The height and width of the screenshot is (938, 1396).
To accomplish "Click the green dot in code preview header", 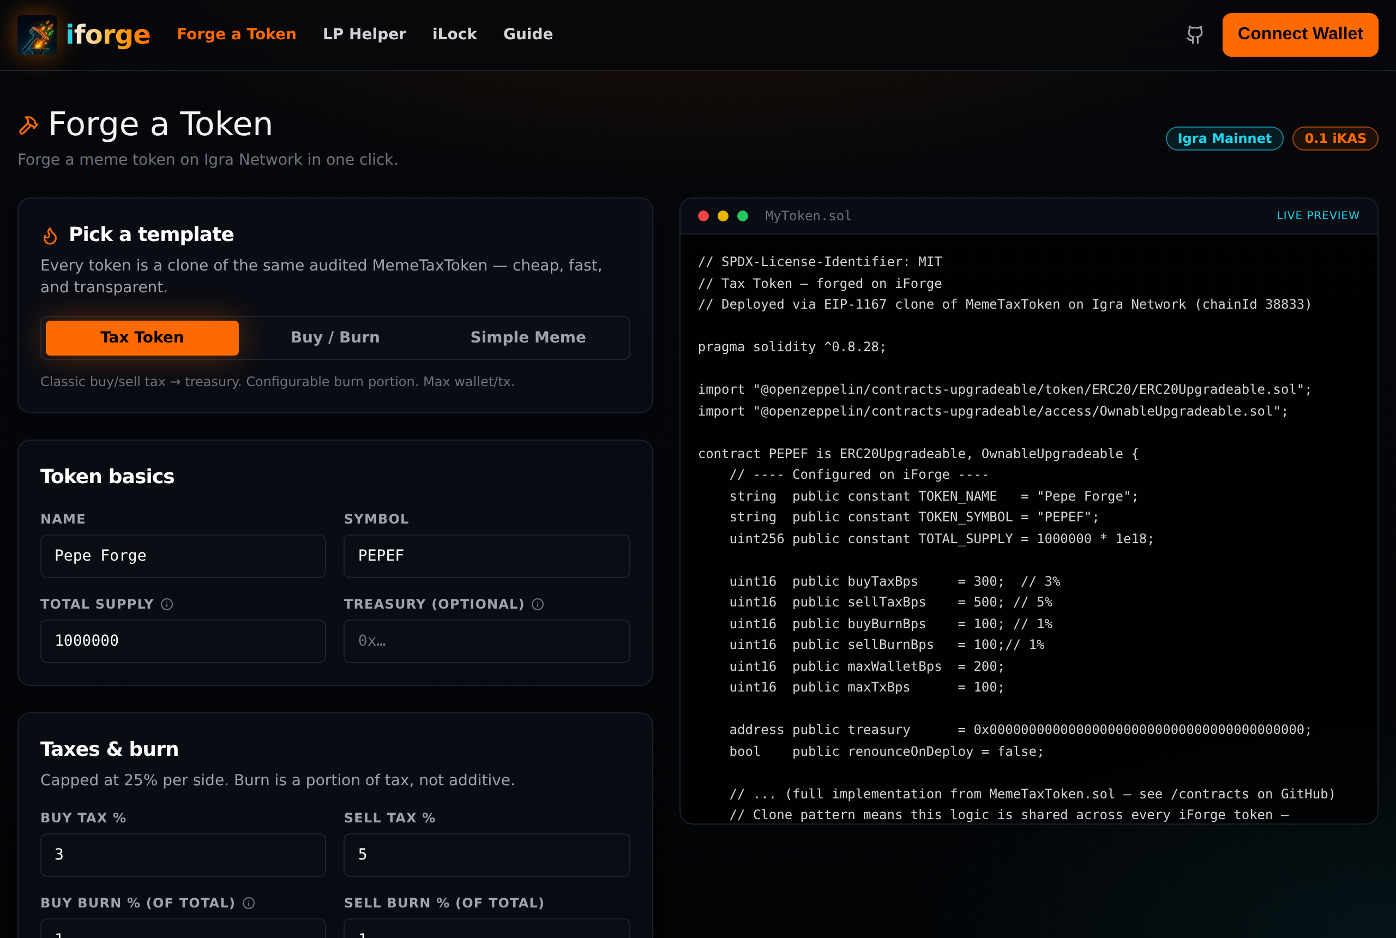I will pos(742,216).
